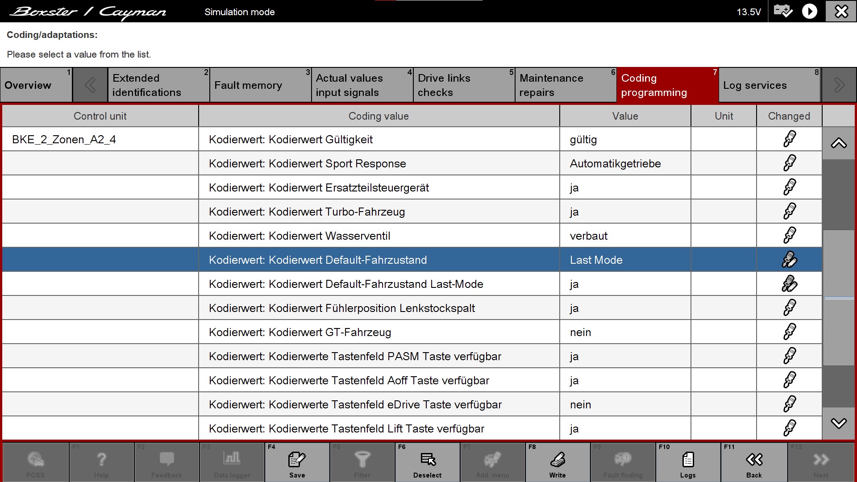Click the Save icon in bottom toolbar
The height and width of the screenshot is (482, 857).
297,460
